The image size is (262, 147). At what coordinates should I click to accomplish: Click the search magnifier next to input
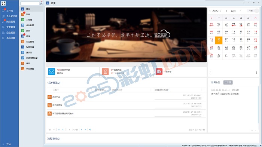point(41,3)
